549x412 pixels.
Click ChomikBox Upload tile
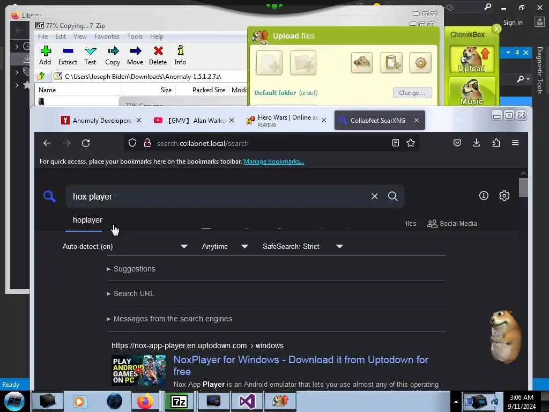472,59
